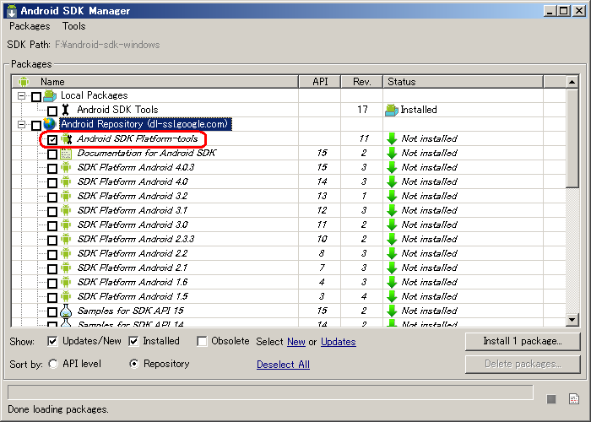The image size is (591, 422).
Task: Click the SDK Platform Android 2.3.3 robot icon
Action: click(x=66, y=239)
